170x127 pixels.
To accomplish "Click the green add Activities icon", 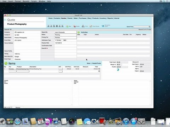I will (x=79, y=32).
